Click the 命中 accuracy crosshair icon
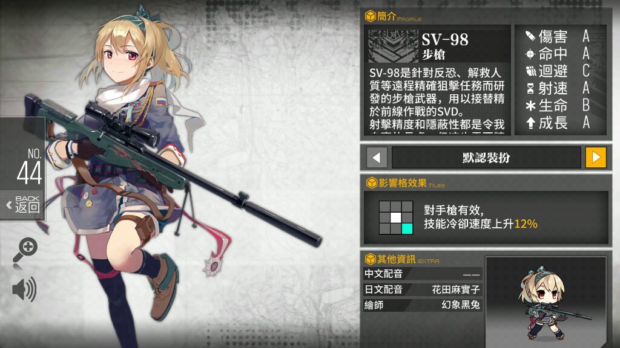This screenshot has height=348, width=620. click(530, 54)
